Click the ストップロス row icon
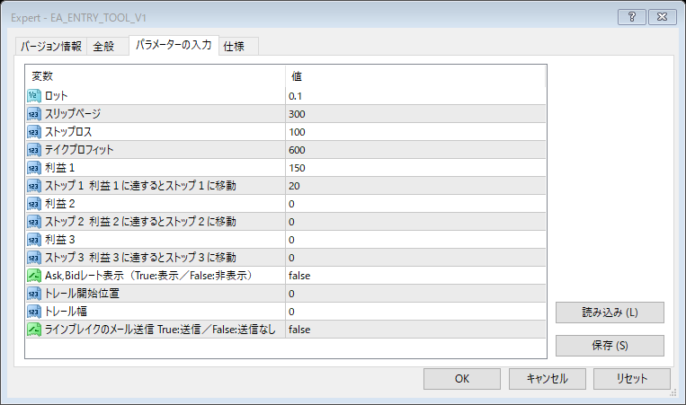The image size is (686, 405). [34, 132]
